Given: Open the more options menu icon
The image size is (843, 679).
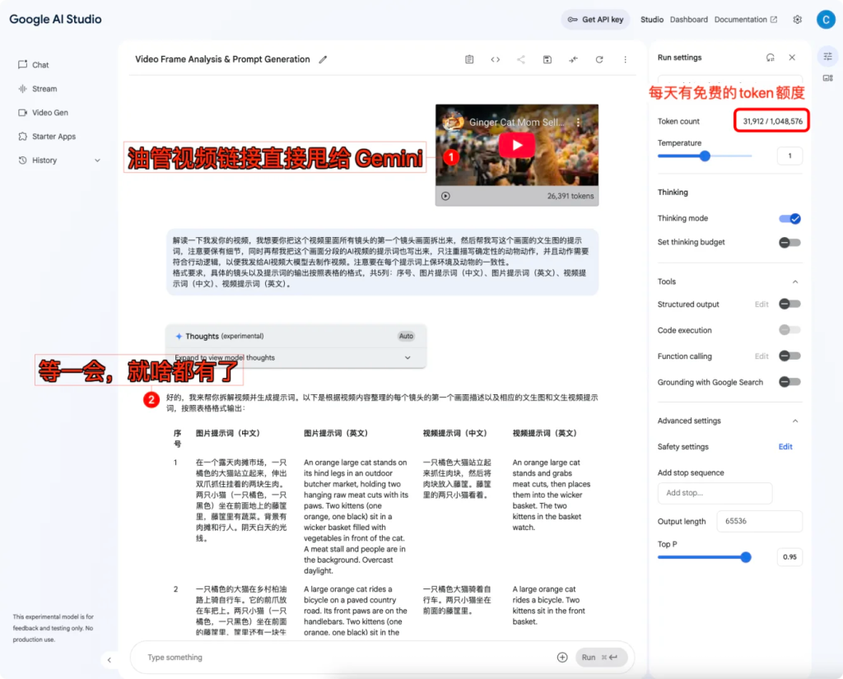Looking at the screenshot, I should (x=625, y=60).
